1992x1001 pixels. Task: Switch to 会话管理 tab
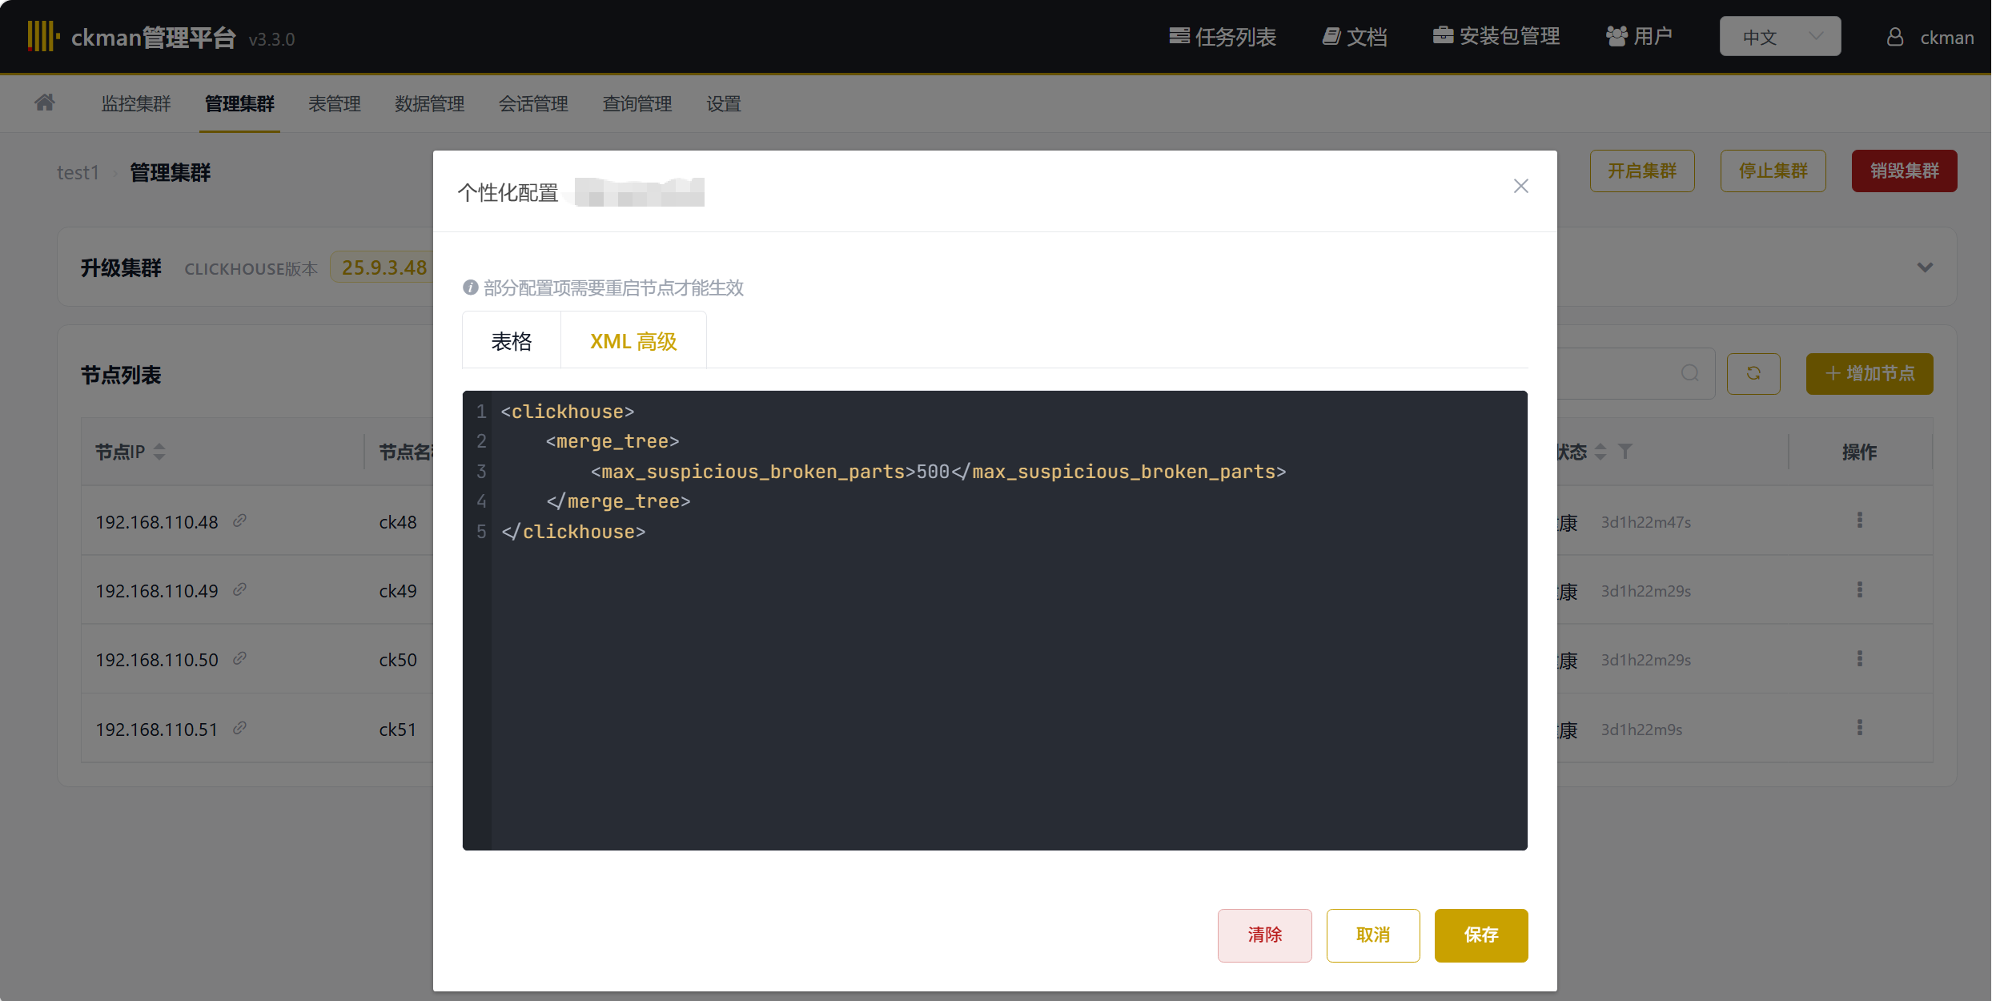tap(533, 104)
